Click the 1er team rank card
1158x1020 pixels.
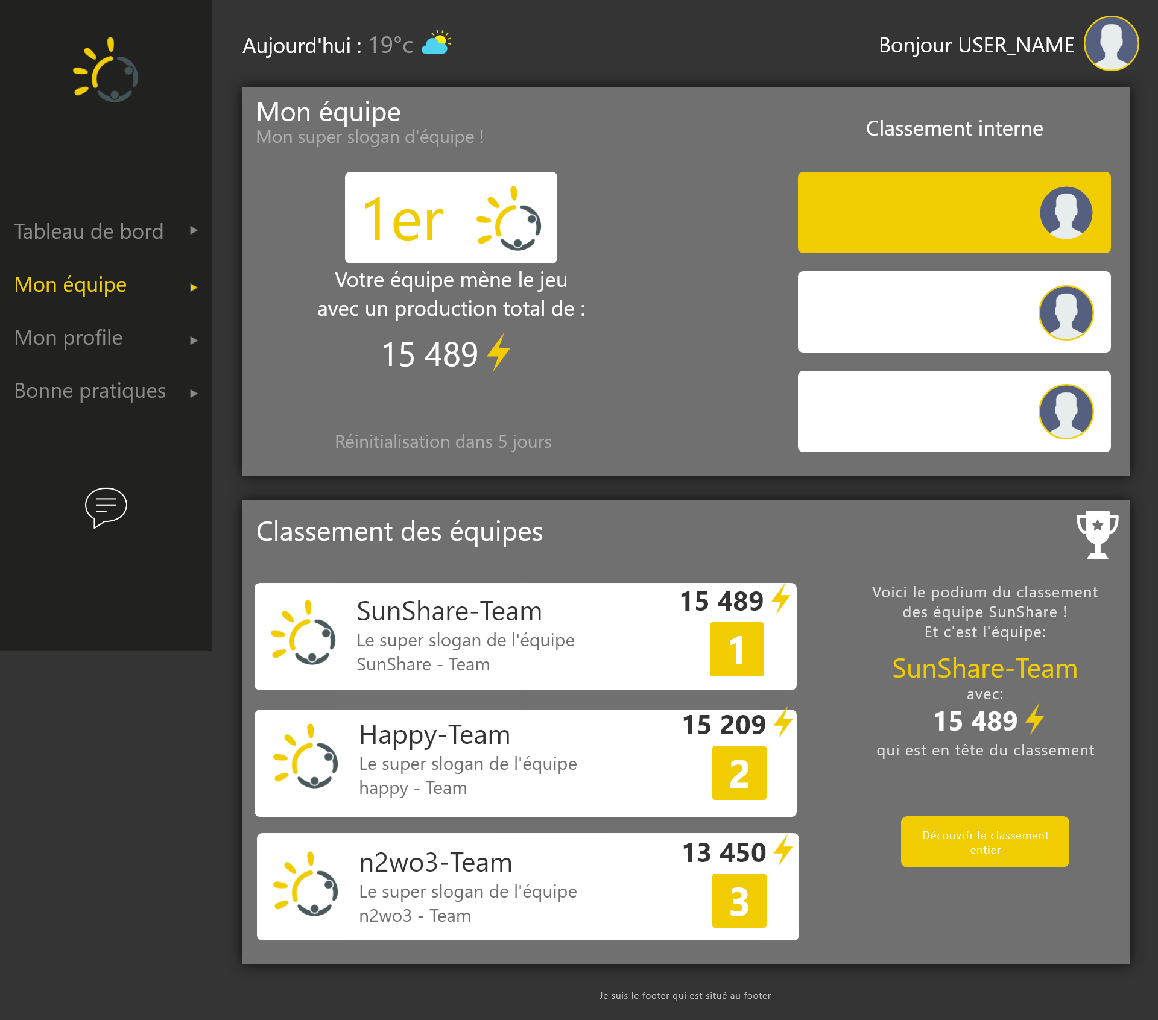(x=451, y=218)
